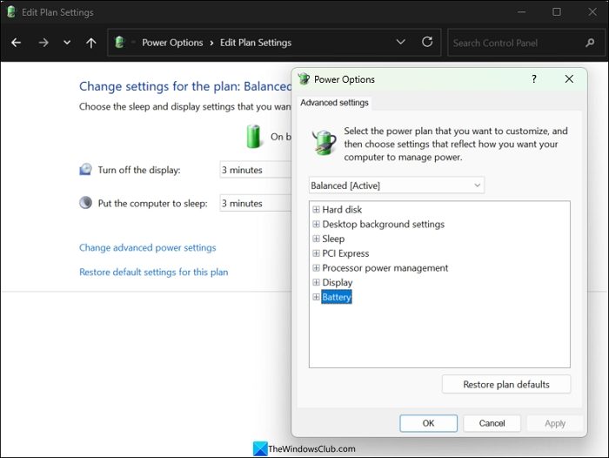Select Processor power management item

click(385, 268)
